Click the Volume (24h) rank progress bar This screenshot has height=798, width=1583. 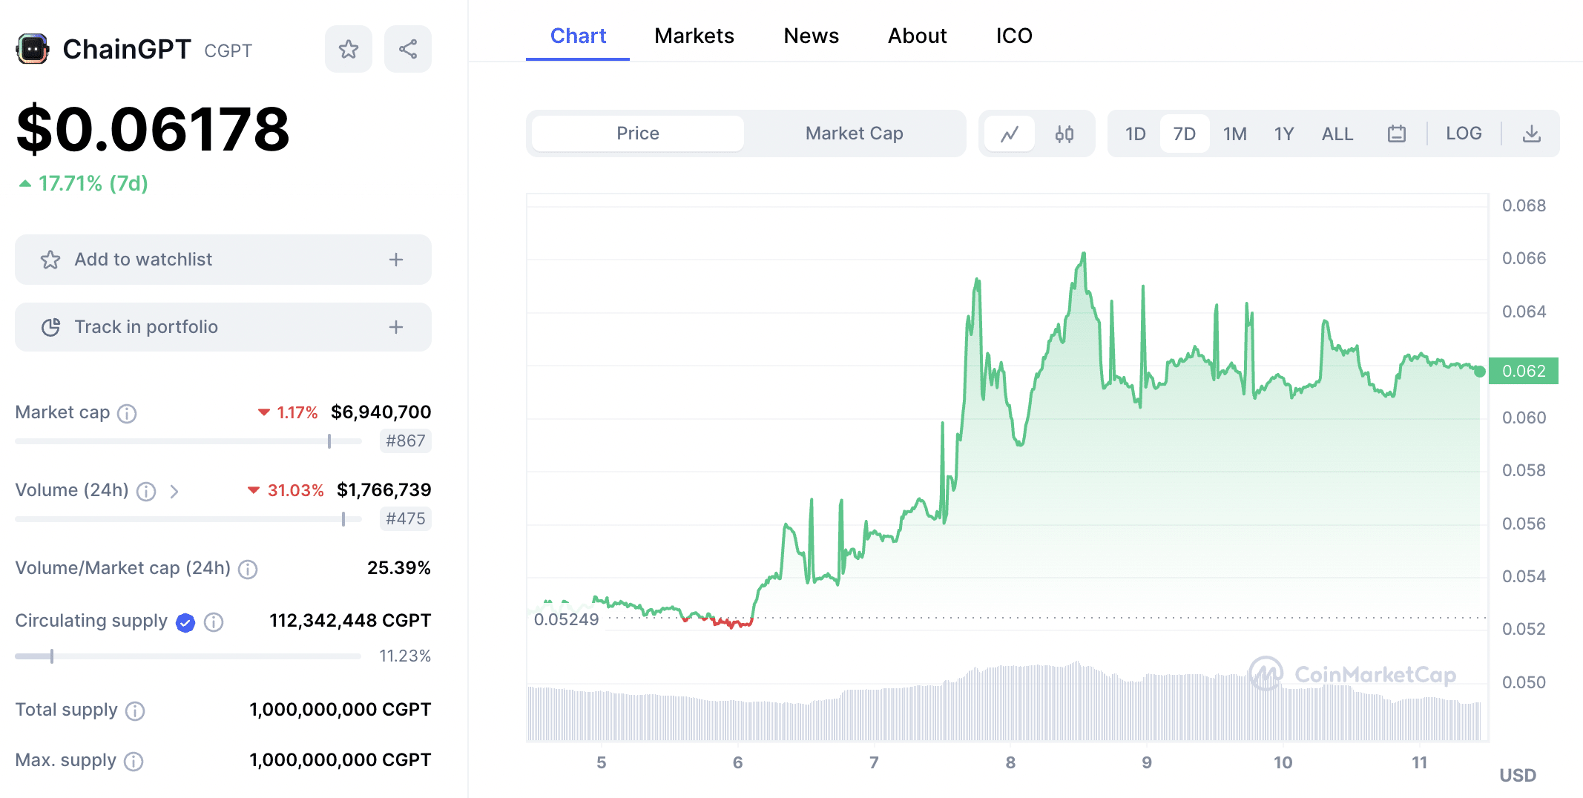coord(188,519)
